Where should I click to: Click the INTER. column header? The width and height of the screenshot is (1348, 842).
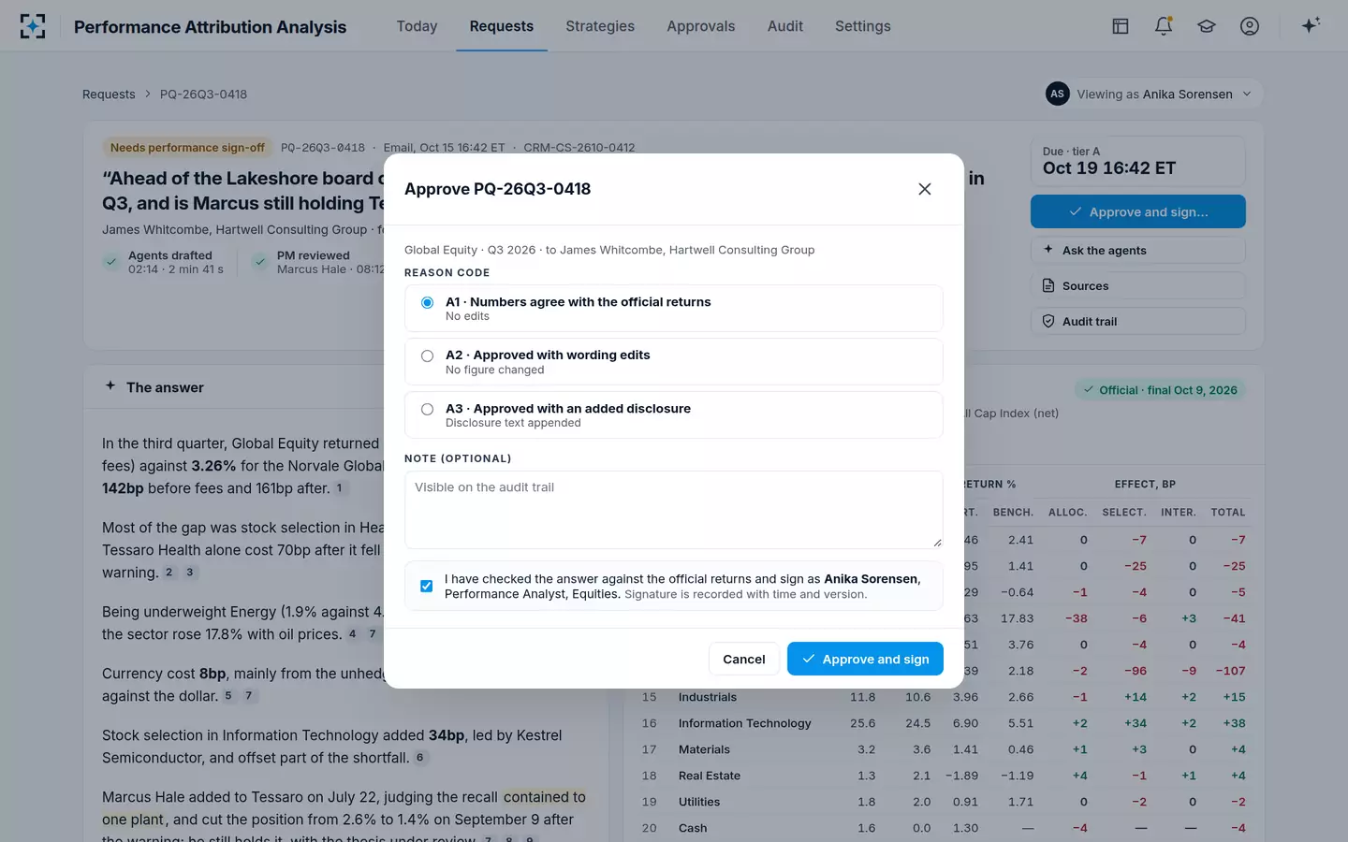(x=1179, y=512)
